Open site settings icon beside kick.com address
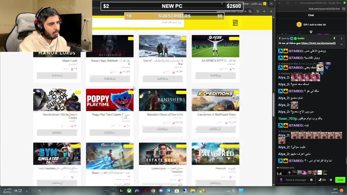This screenshot has height=195, width=347. pyautogui.click(x=343, y=9)
